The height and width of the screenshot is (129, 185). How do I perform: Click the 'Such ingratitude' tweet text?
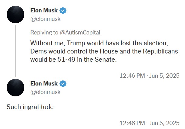[30, 107]
